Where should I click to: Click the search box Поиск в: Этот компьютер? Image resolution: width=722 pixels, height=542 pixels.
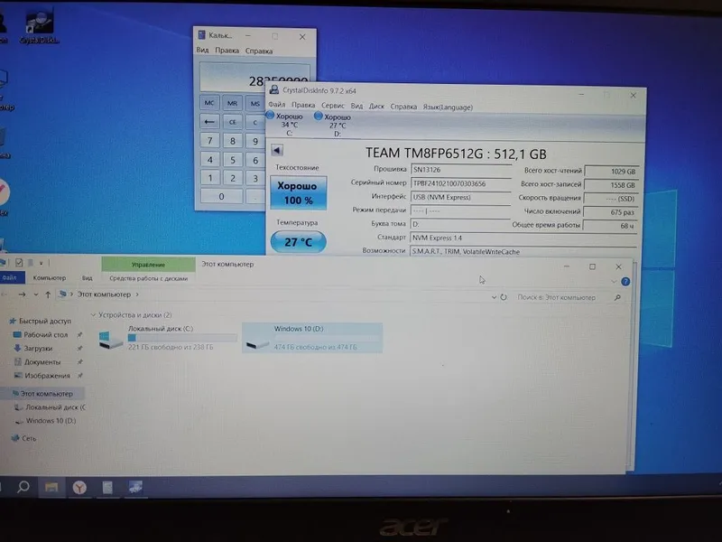pyautogui.click(x=569, y=298)
